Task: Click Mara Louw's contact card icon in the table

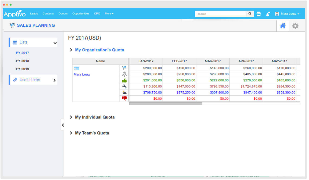Action: [77, 69]
